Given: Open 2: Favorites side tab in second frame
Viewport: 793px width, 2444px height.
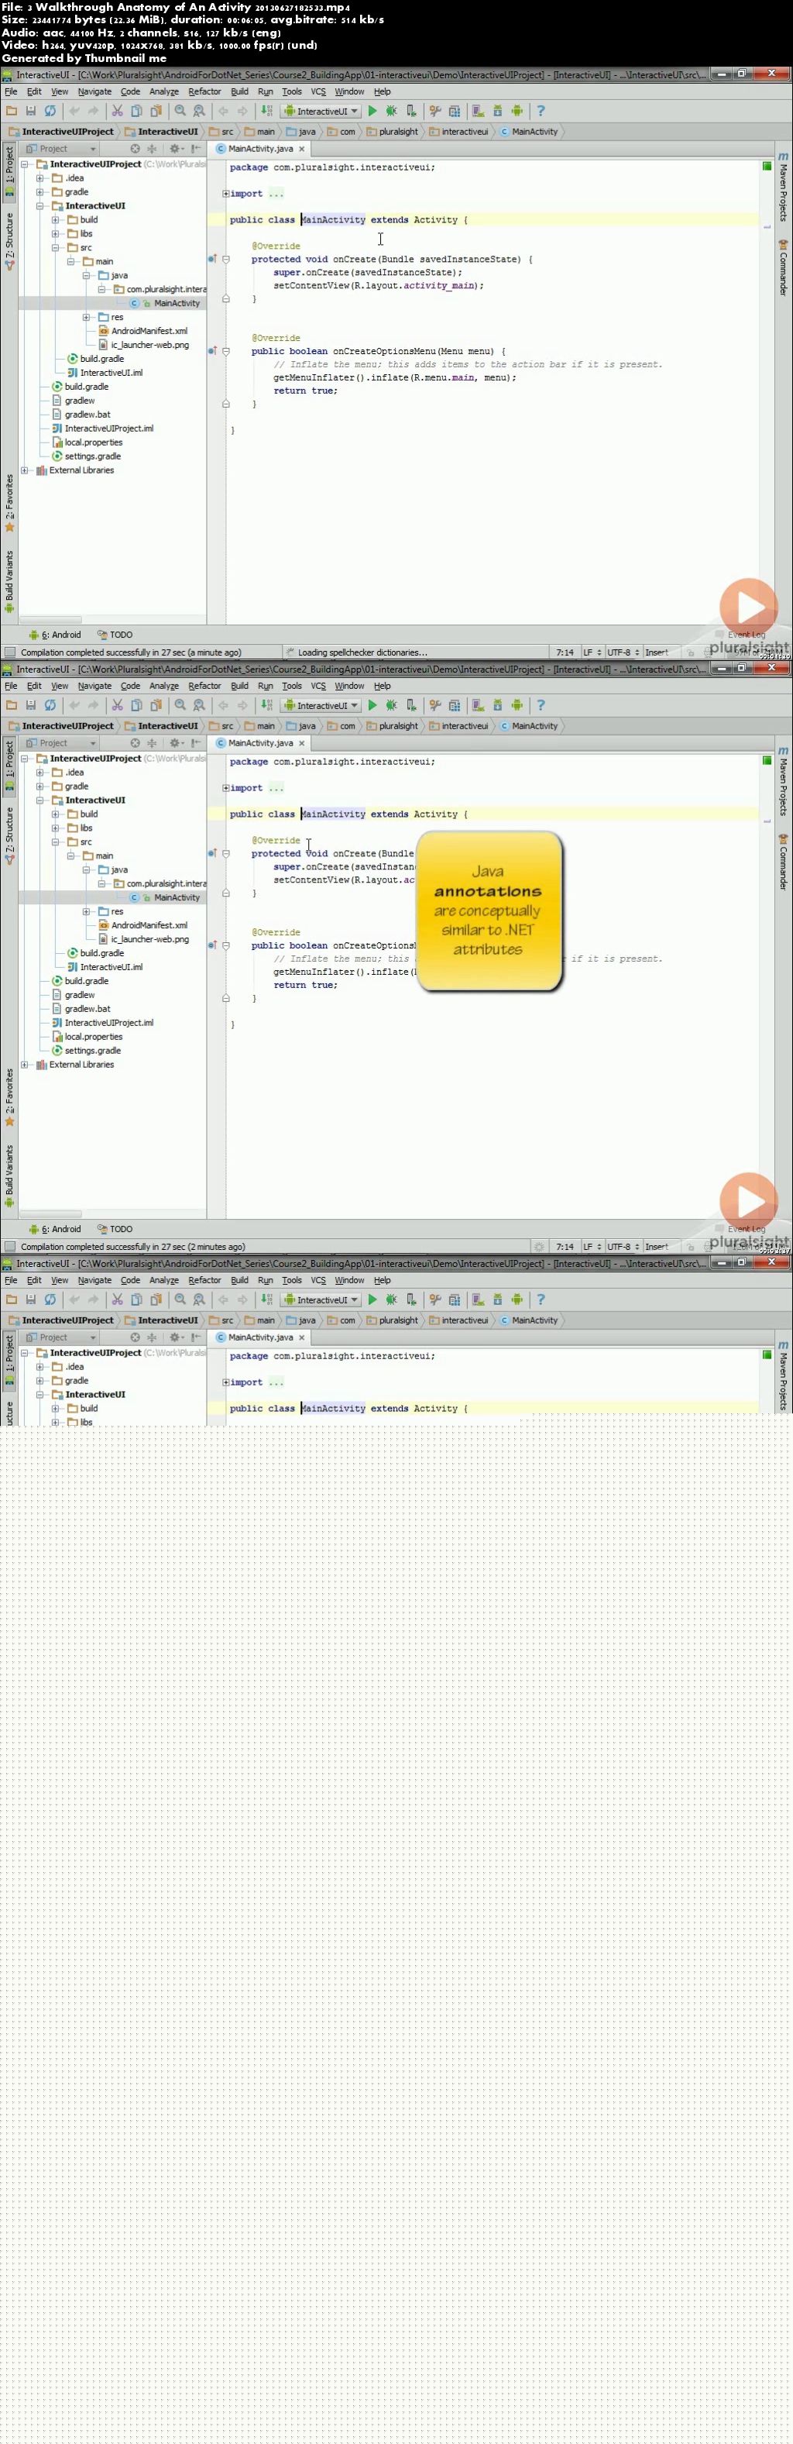Looking at the screenshot, I should (x=9, y=1096).
